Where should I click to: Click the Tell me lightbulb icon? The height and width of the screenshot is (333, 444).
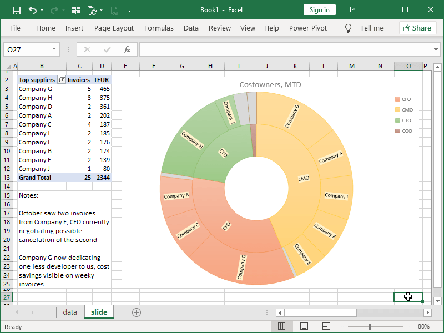point(348,28)
